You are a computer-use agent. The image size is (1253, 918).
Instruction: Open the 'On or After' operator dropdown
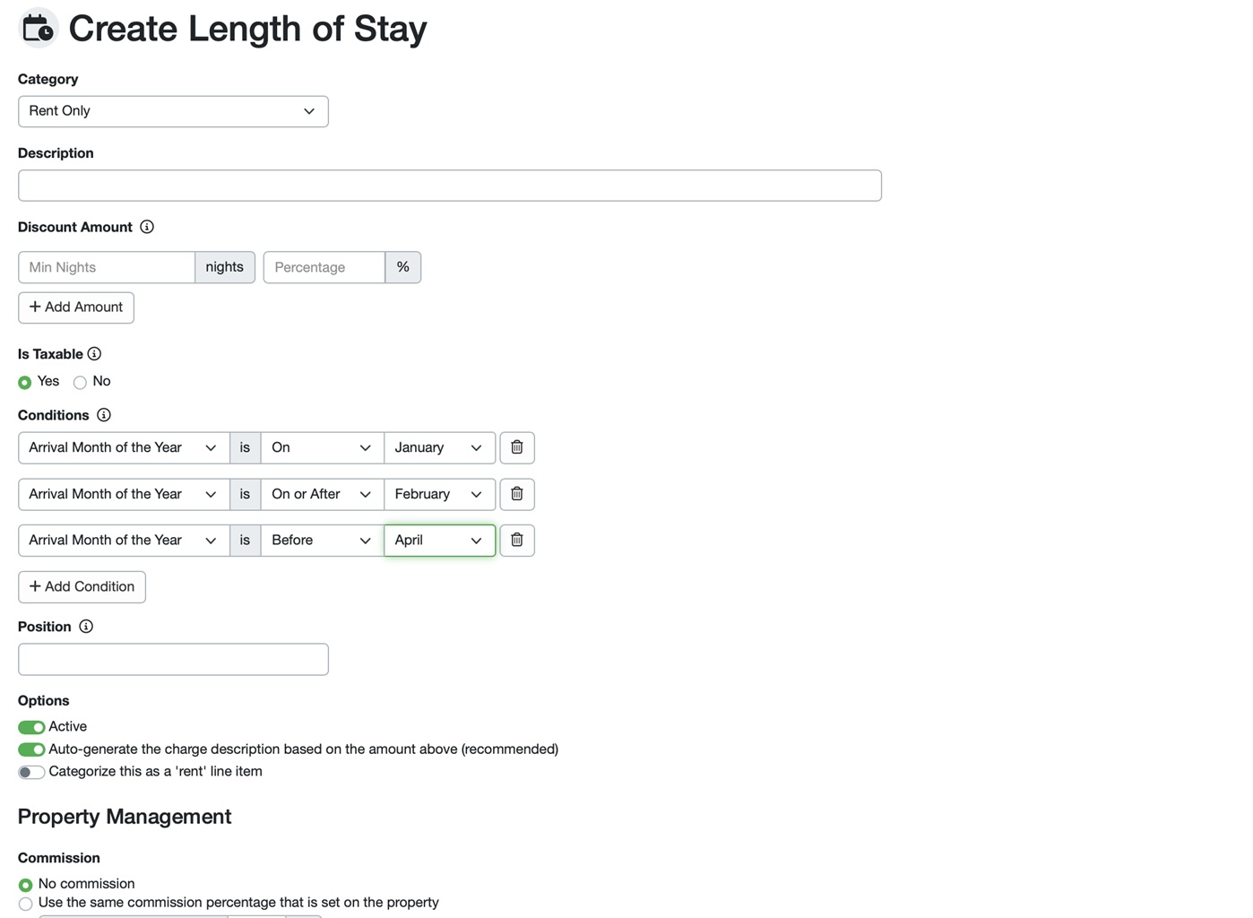pos(322,494)
